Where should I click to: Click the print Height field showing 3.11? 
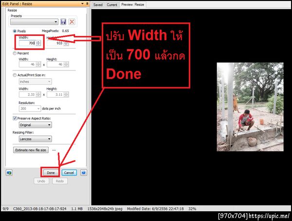[55, 94]
